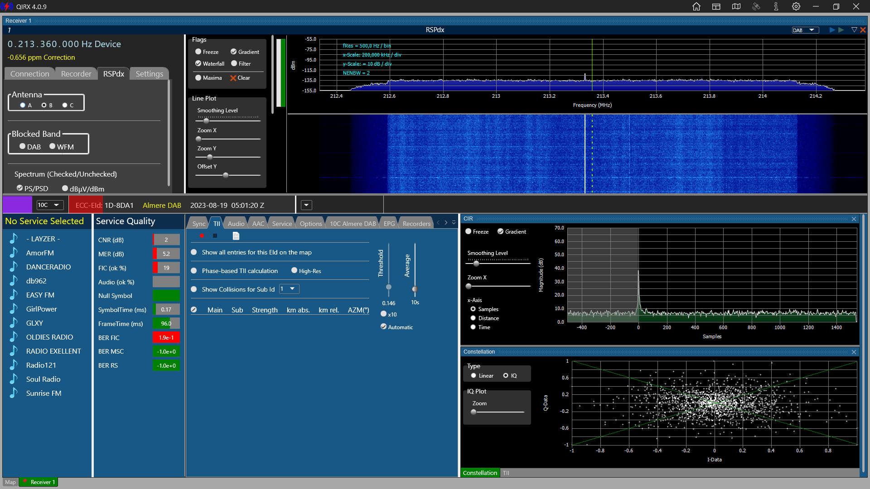Select Distance for CIR x-Axis
The height and width of the screenshot is (489, 870).
tap(473, 318)
